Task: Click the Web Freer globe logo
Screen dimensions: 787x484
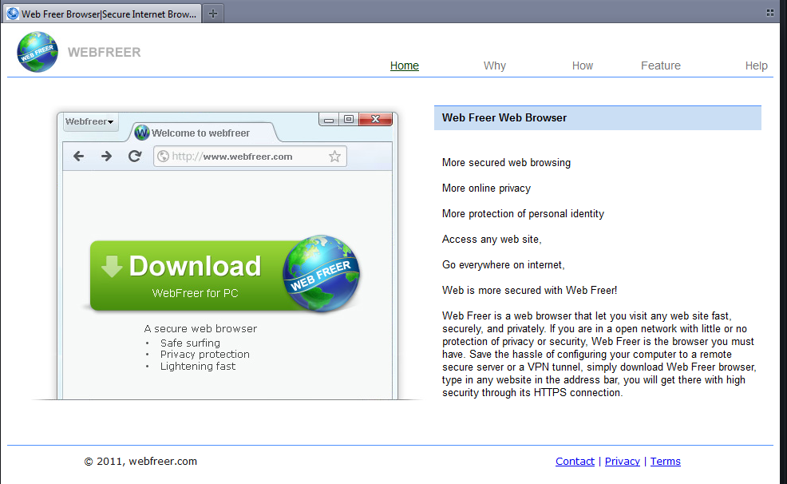Action: click(x=37, y=51)
